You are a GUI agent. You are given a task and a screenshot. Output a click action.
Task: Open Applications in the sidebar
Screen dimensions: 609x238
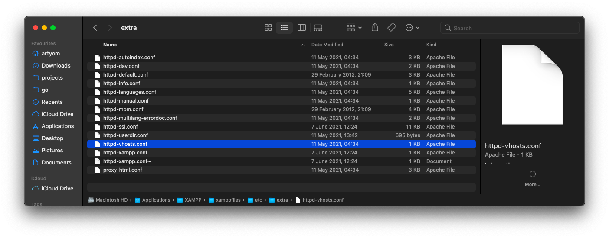coord(57,126)
